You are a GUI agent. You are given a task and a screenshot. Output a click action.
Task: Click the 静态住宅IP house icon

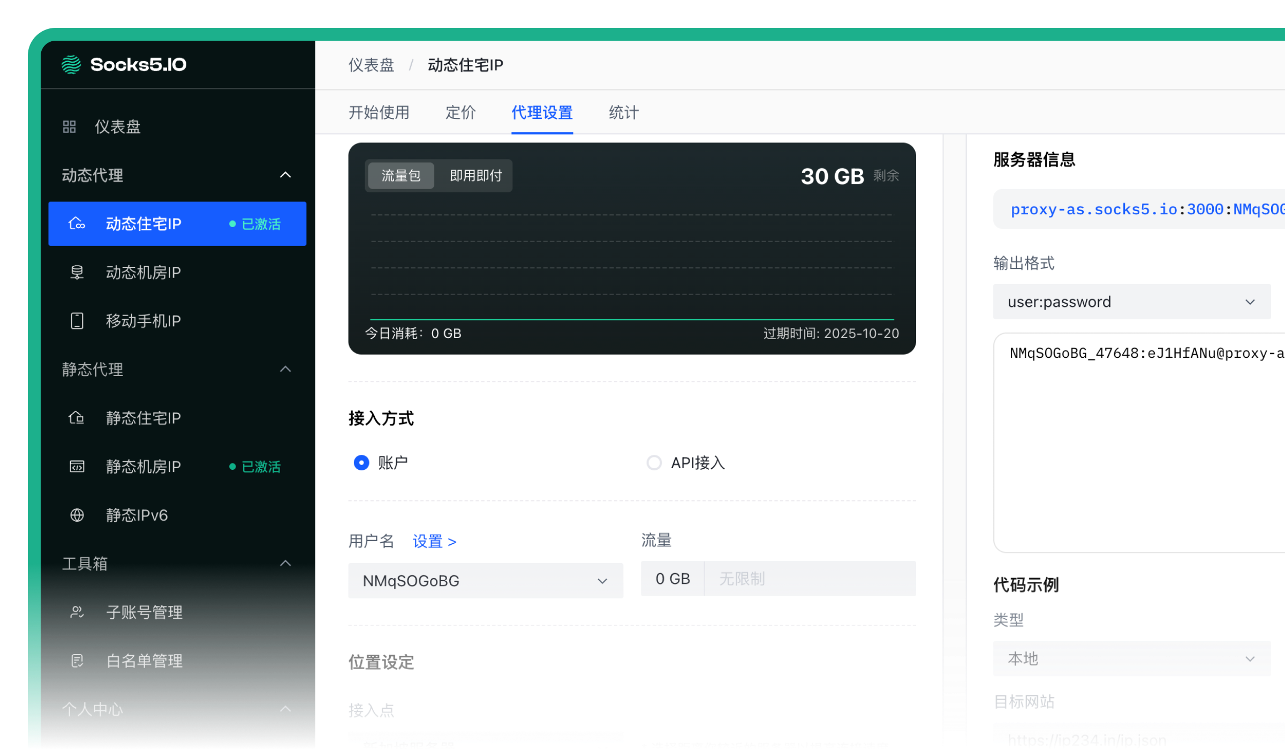click(77, 418)
